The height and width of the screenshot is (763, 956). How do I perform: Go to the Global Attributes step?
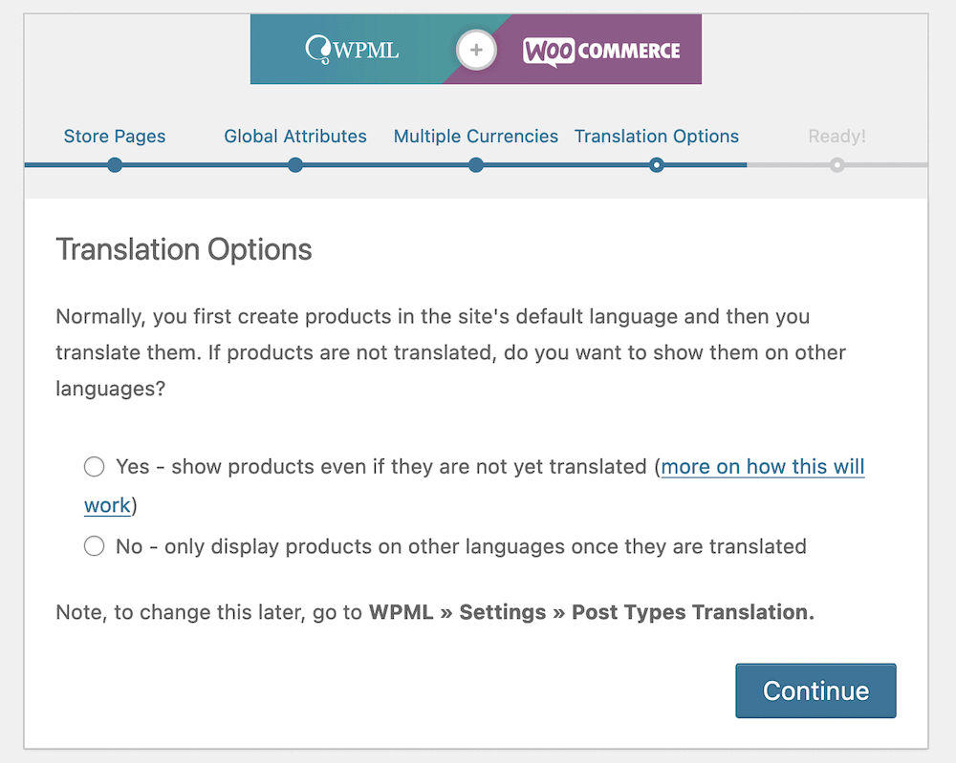(295, 137)
